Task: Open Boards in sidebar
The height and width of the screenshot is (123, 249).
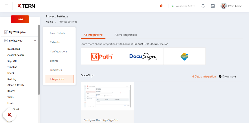Action: (x=11, y=91)
